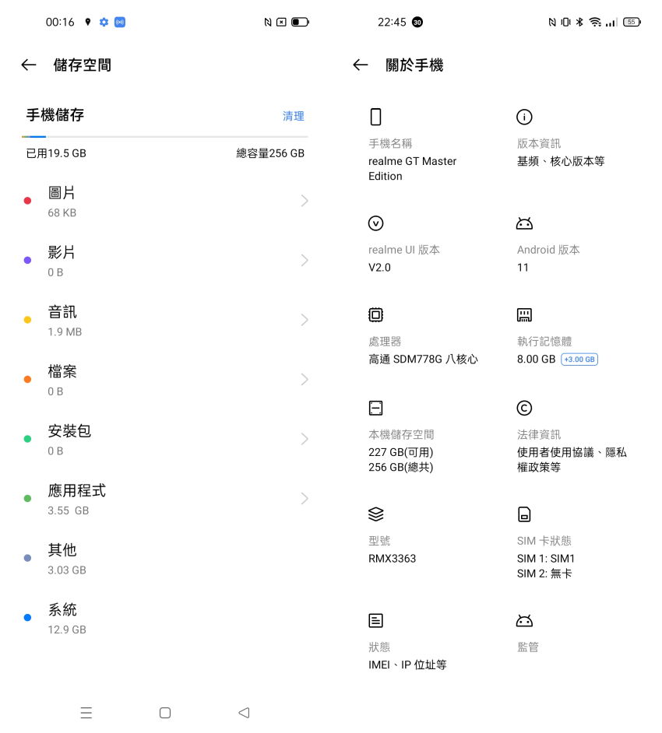This screenshot has width=662, height=733.
Task: Tap the realme UI version icon
Action: 375,223
